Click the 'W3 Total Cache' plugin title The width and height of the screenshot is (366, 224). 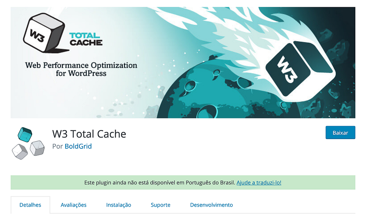pyautogui.click(x=89, y=134)
